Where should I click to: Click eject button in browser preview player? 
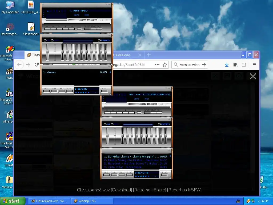pyautogui.click(x=139, y=113)
